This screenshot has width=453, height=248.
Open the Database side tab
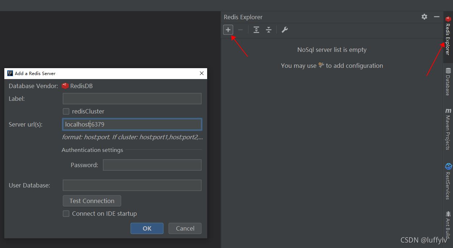coord(448,82)
